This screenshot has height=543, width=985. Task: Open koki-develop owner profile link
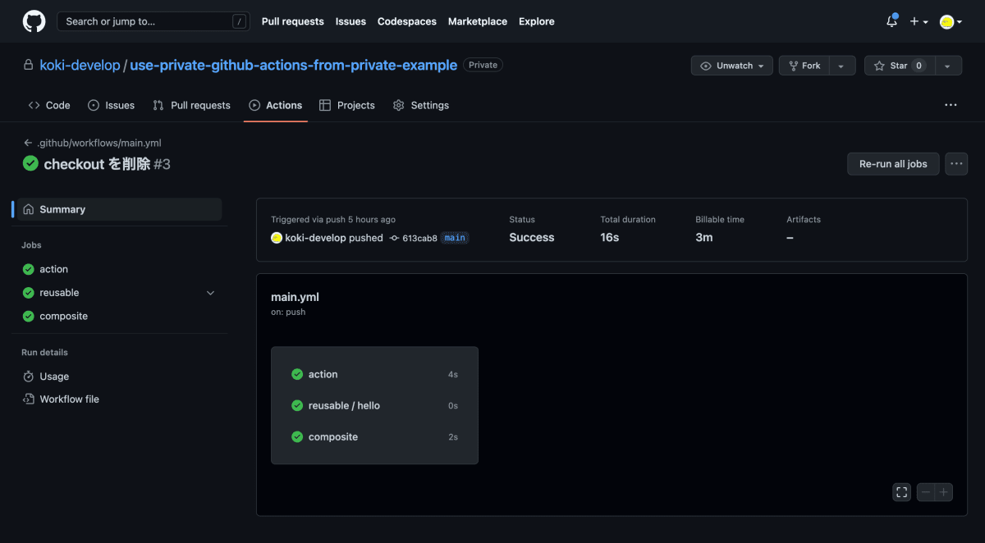tap(80, 65)
